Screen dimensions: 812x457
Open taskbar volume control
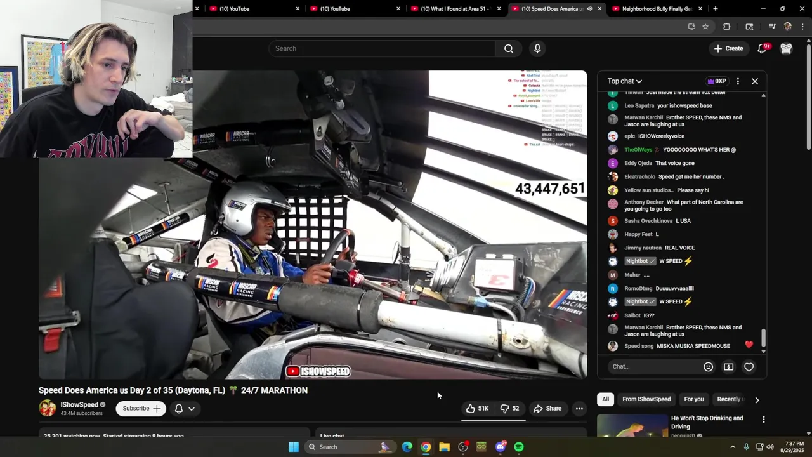770,447
